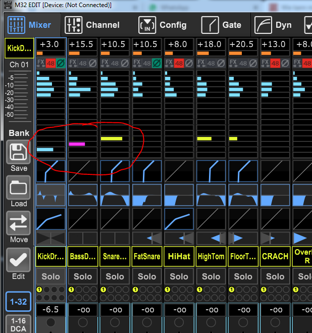Screen dimensions: 312x333
Task: Click FX indicator on BassD channel
Action: click(x=73, y=63)
